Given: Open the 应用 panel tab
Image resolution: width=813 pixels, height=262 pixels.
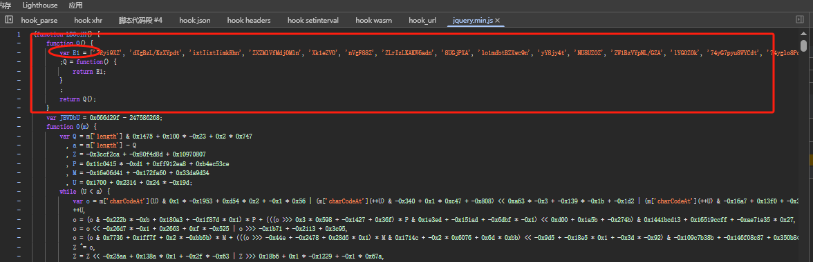Looking at the screenshot, I should click(76, 5).
